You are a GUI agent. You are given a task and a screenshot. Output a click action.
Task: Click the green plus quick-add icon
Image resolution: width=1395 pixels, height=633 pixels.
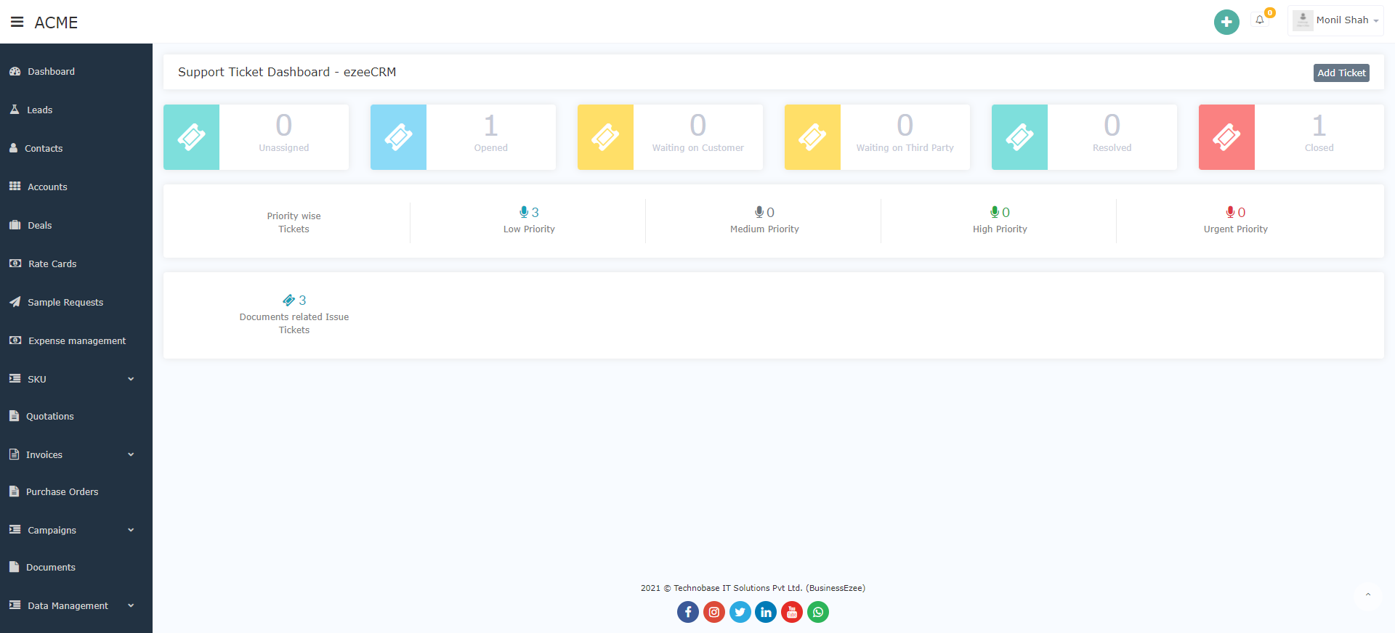(1226, 22)
